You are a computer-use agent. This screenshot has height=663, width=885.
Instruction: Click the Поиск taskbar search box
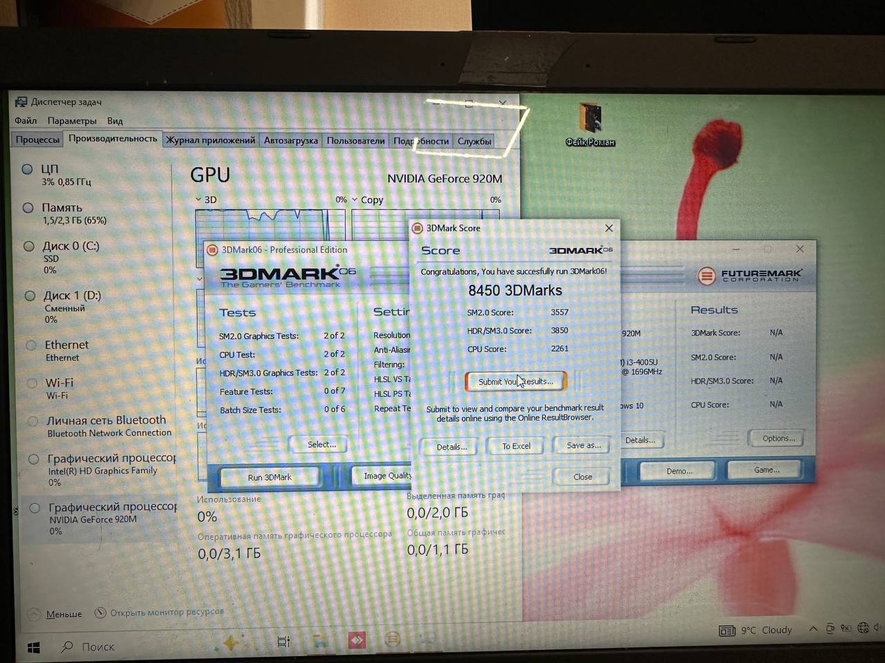(97, 647)
